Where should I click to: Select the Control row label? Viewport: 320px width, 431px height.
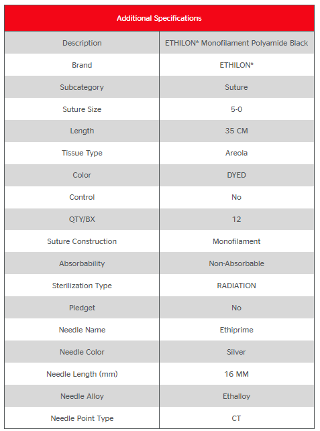82,197
